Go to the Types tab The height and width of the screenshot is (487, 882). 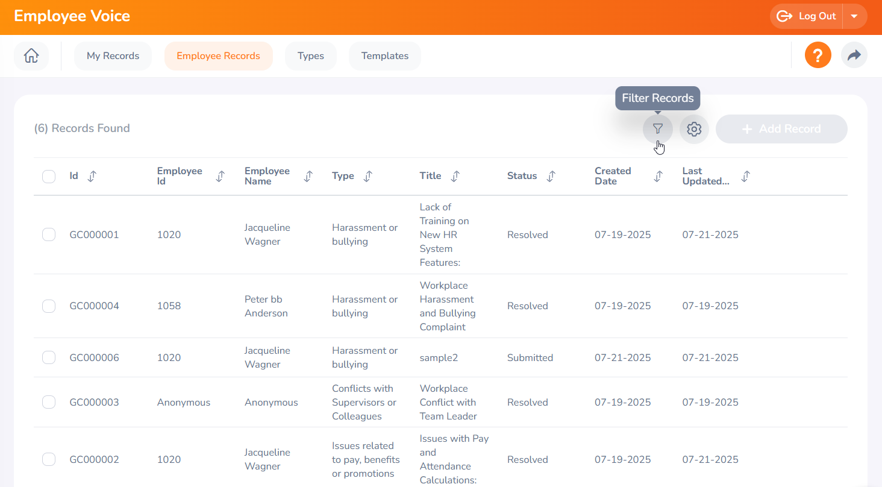310,56
